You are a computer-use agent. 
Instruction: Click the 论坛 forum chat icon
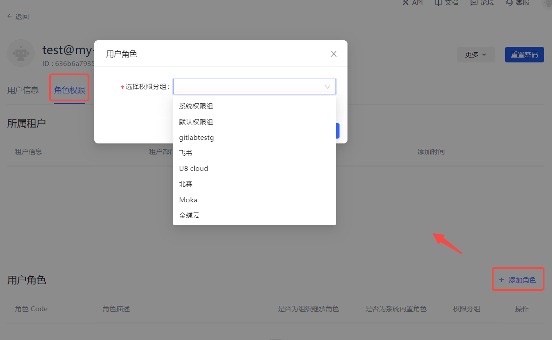pos(474,2)
